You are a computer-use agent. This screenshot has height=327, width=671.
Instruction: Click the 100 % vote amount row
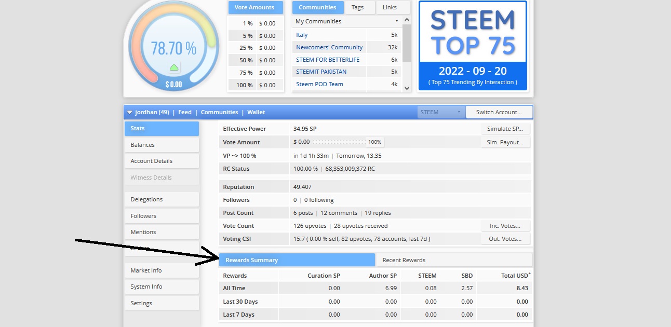(256, 85)
